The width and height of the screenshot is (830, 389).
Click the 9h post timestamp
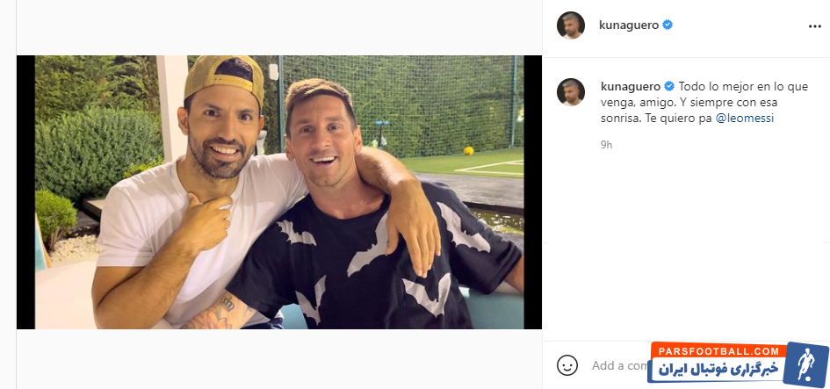click(606, 144)
